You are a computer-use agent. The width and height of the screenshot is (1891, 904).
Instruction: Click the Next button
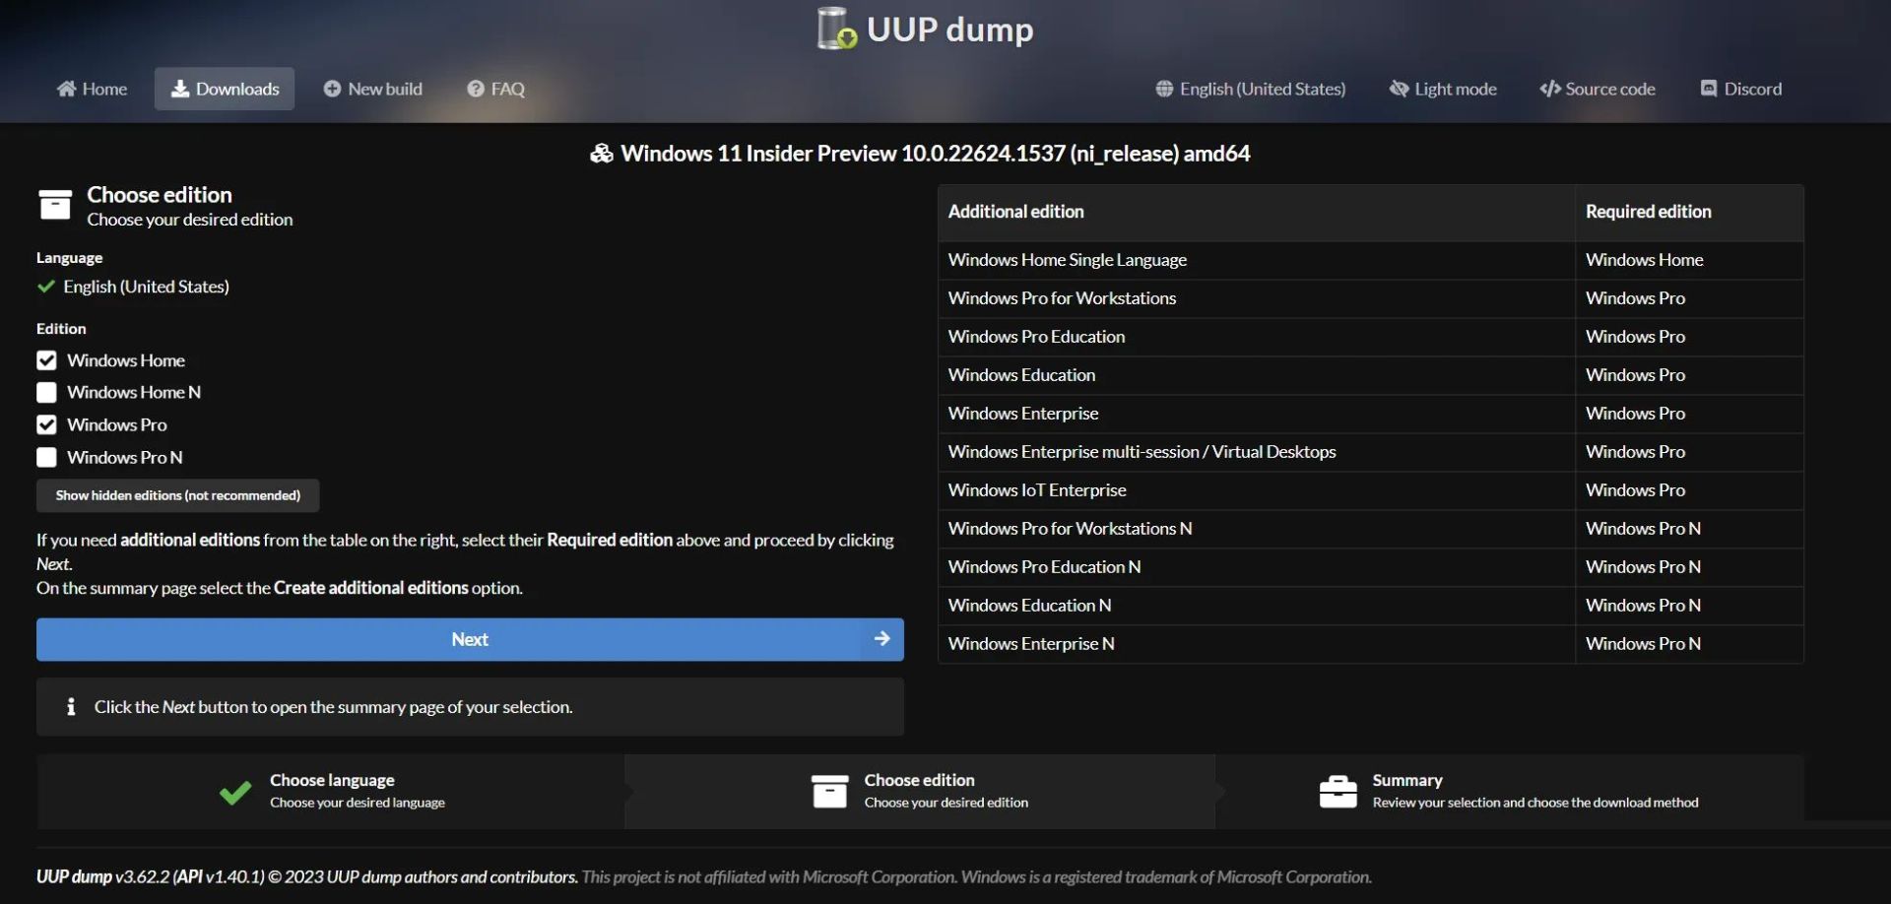click(470, 639)
